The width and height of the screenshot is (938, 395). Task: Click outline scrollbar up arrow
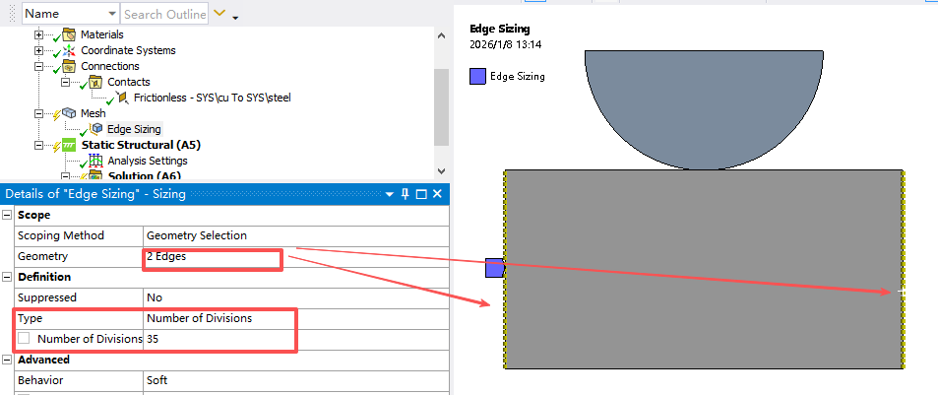pyautogui.click(x=441, y=35)
